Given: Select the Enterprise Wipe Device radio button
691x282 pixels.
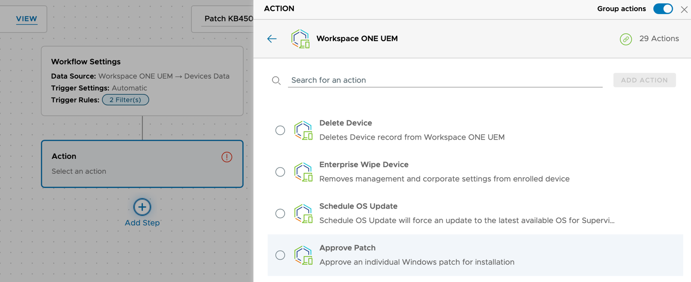Looking at the screenshot, I should (x=280, y=172).
